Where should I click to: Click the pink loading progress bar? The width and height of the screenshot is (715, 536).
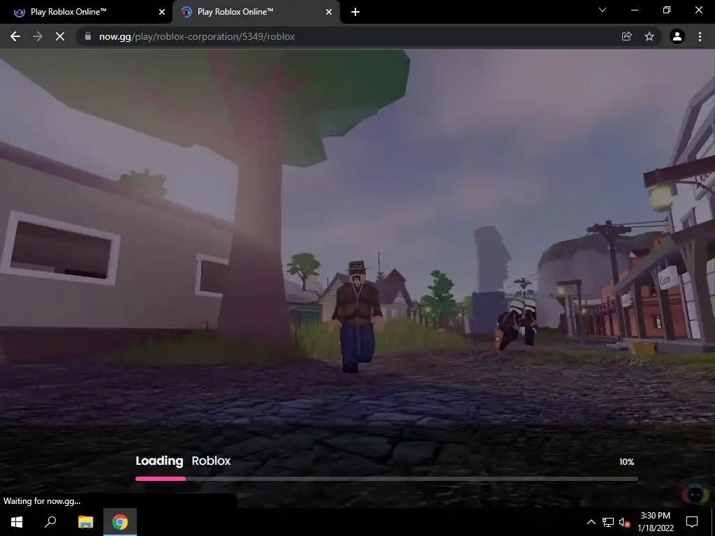click(x=161, y=479)
